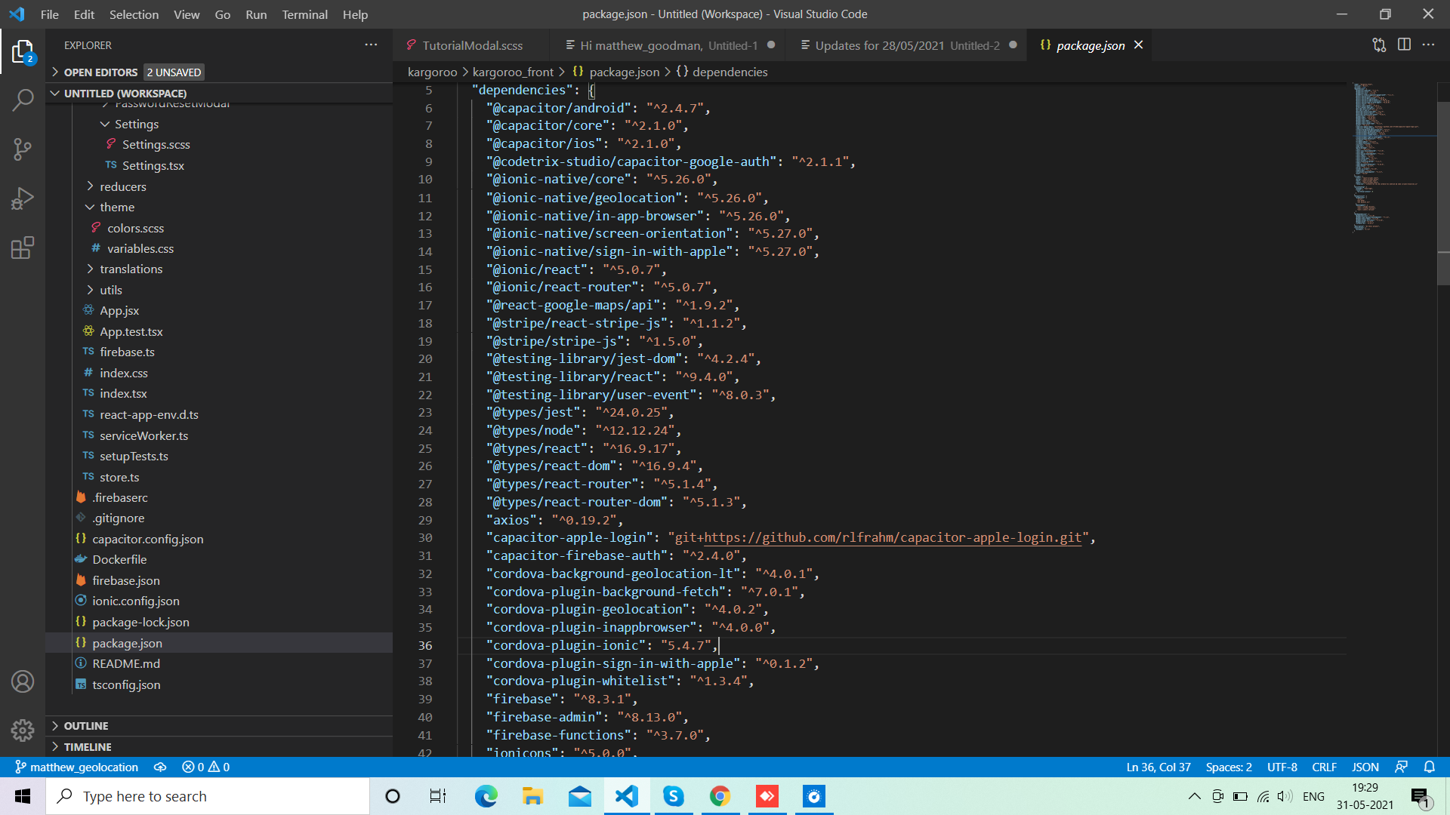Viewport: 1450px width, 815px height.
Task: Open the Extensions view
Action: coord(23,248)
